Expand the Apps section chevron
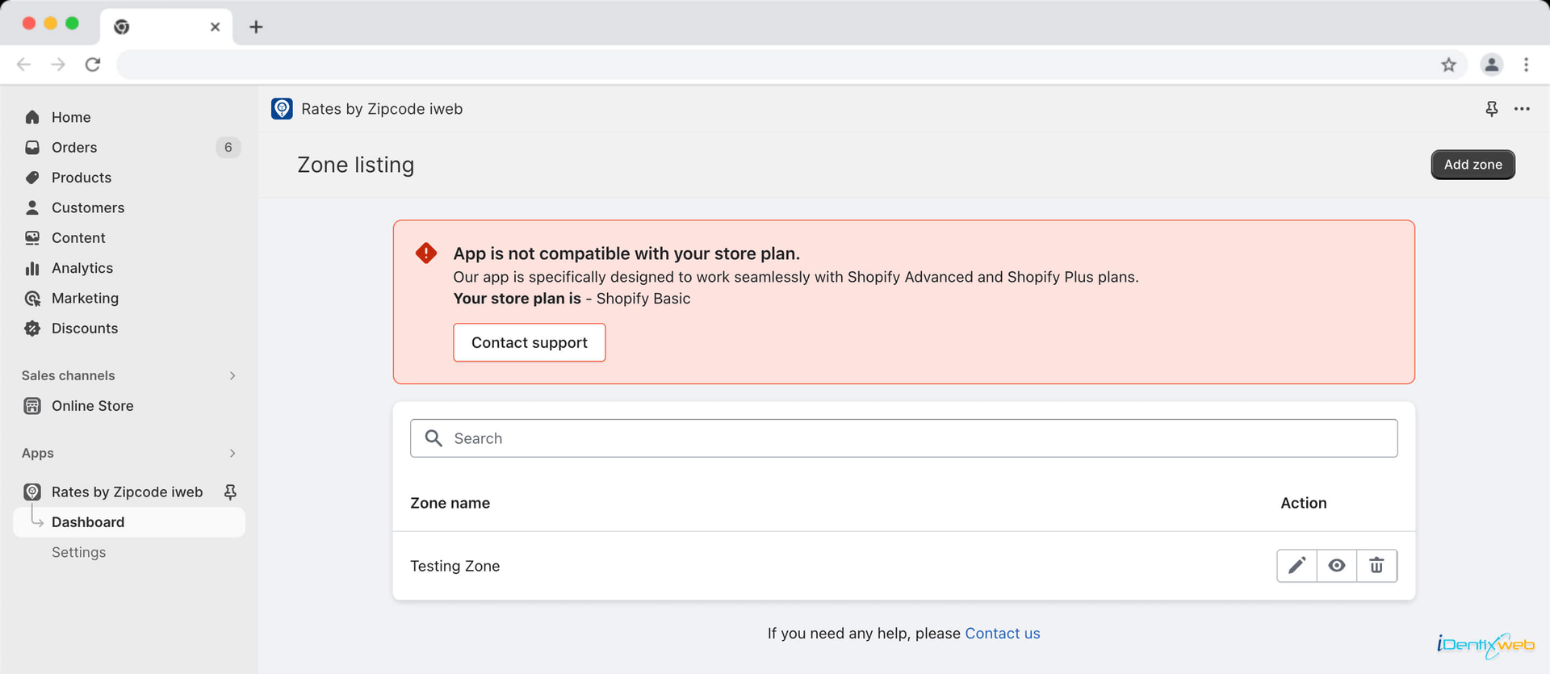This screenshot has height=674, width=1550. (x=232, y=453)
